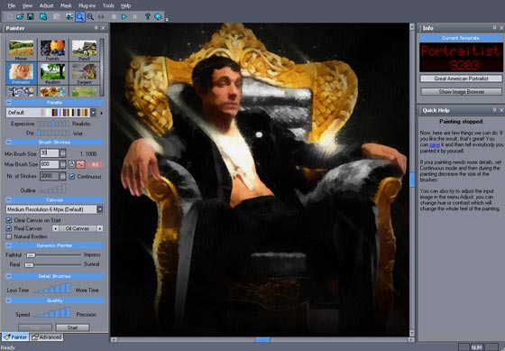Open the View menu
This screenshot has width=505, height=351.
(27, 5)
